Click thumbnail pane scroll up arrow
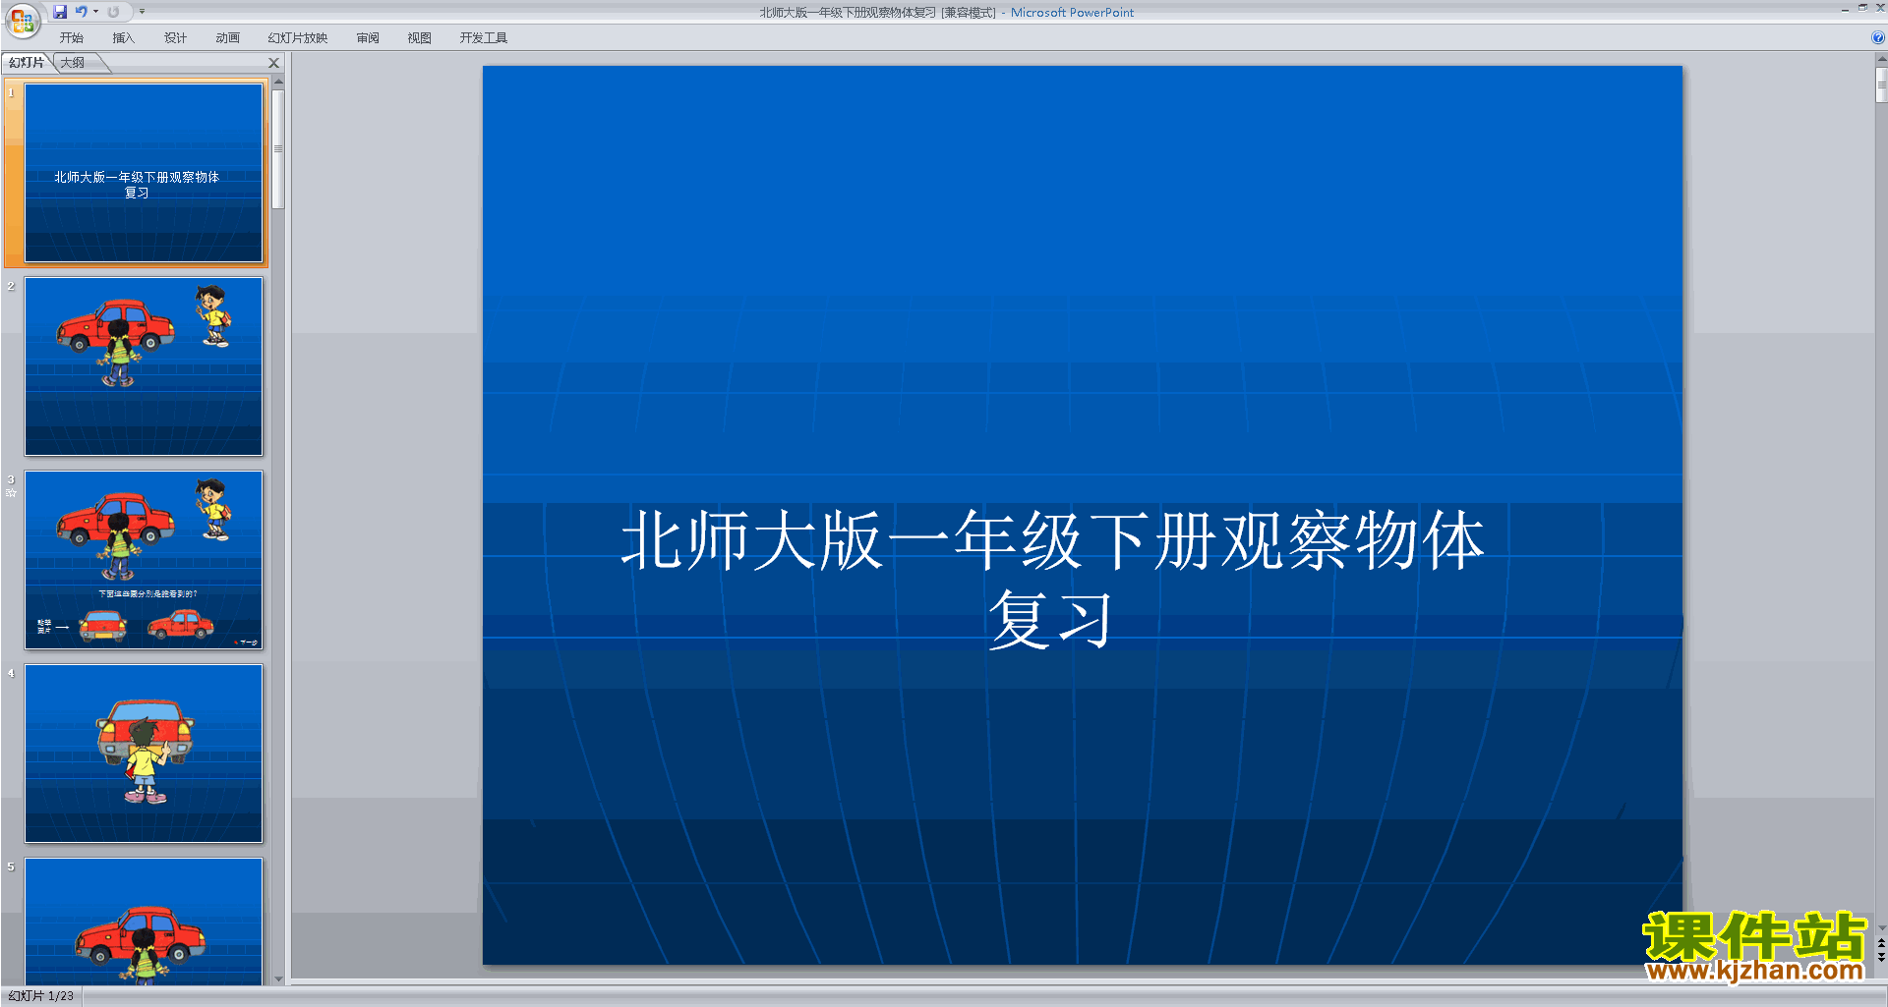The height and width of the screenshot is (1007, 1888). 278,83
